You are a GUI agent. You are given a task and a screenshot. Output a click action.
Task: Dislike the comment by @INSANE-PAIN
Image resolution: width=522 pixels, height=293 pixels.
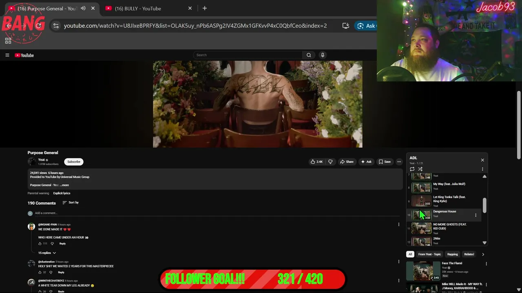coord(52,244)
